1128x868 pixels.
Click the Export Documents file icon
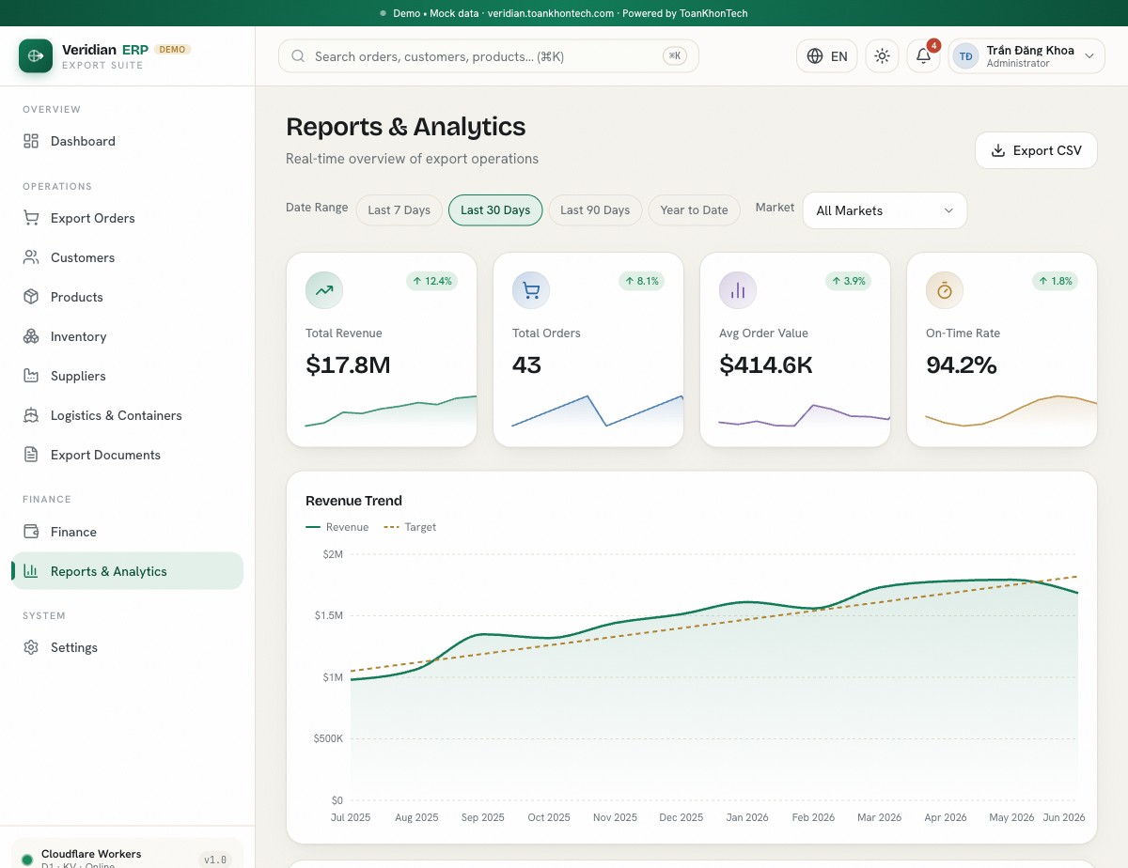coord(31,455)
